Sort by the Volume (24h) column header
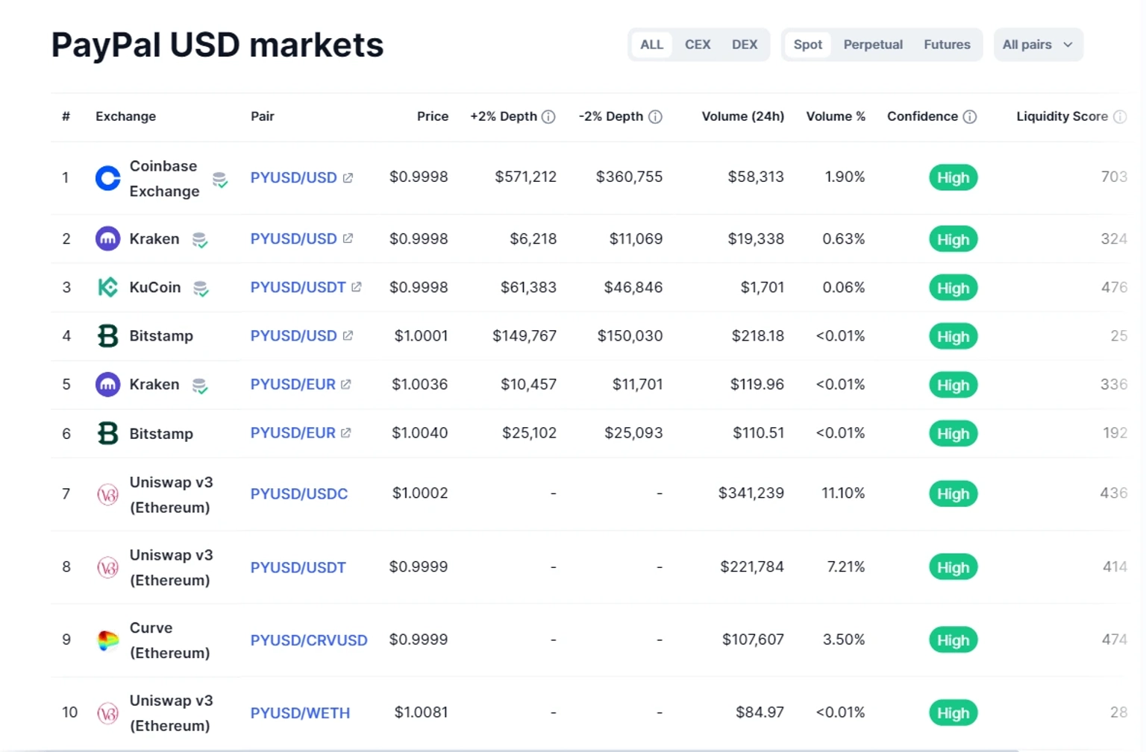The width and height of the screenshot is (1146, 752). pos(742,116)
